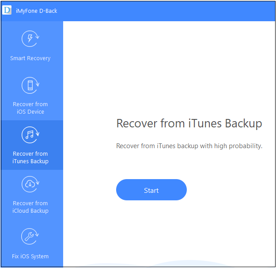The image size is (276, 268).
Task: Click the Smart Recovery lightning bolt icon
Action: coord(30,39)
